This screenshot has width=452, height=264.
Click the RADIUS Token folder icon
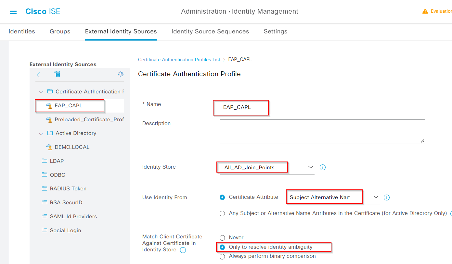click(x=45, y=188)
